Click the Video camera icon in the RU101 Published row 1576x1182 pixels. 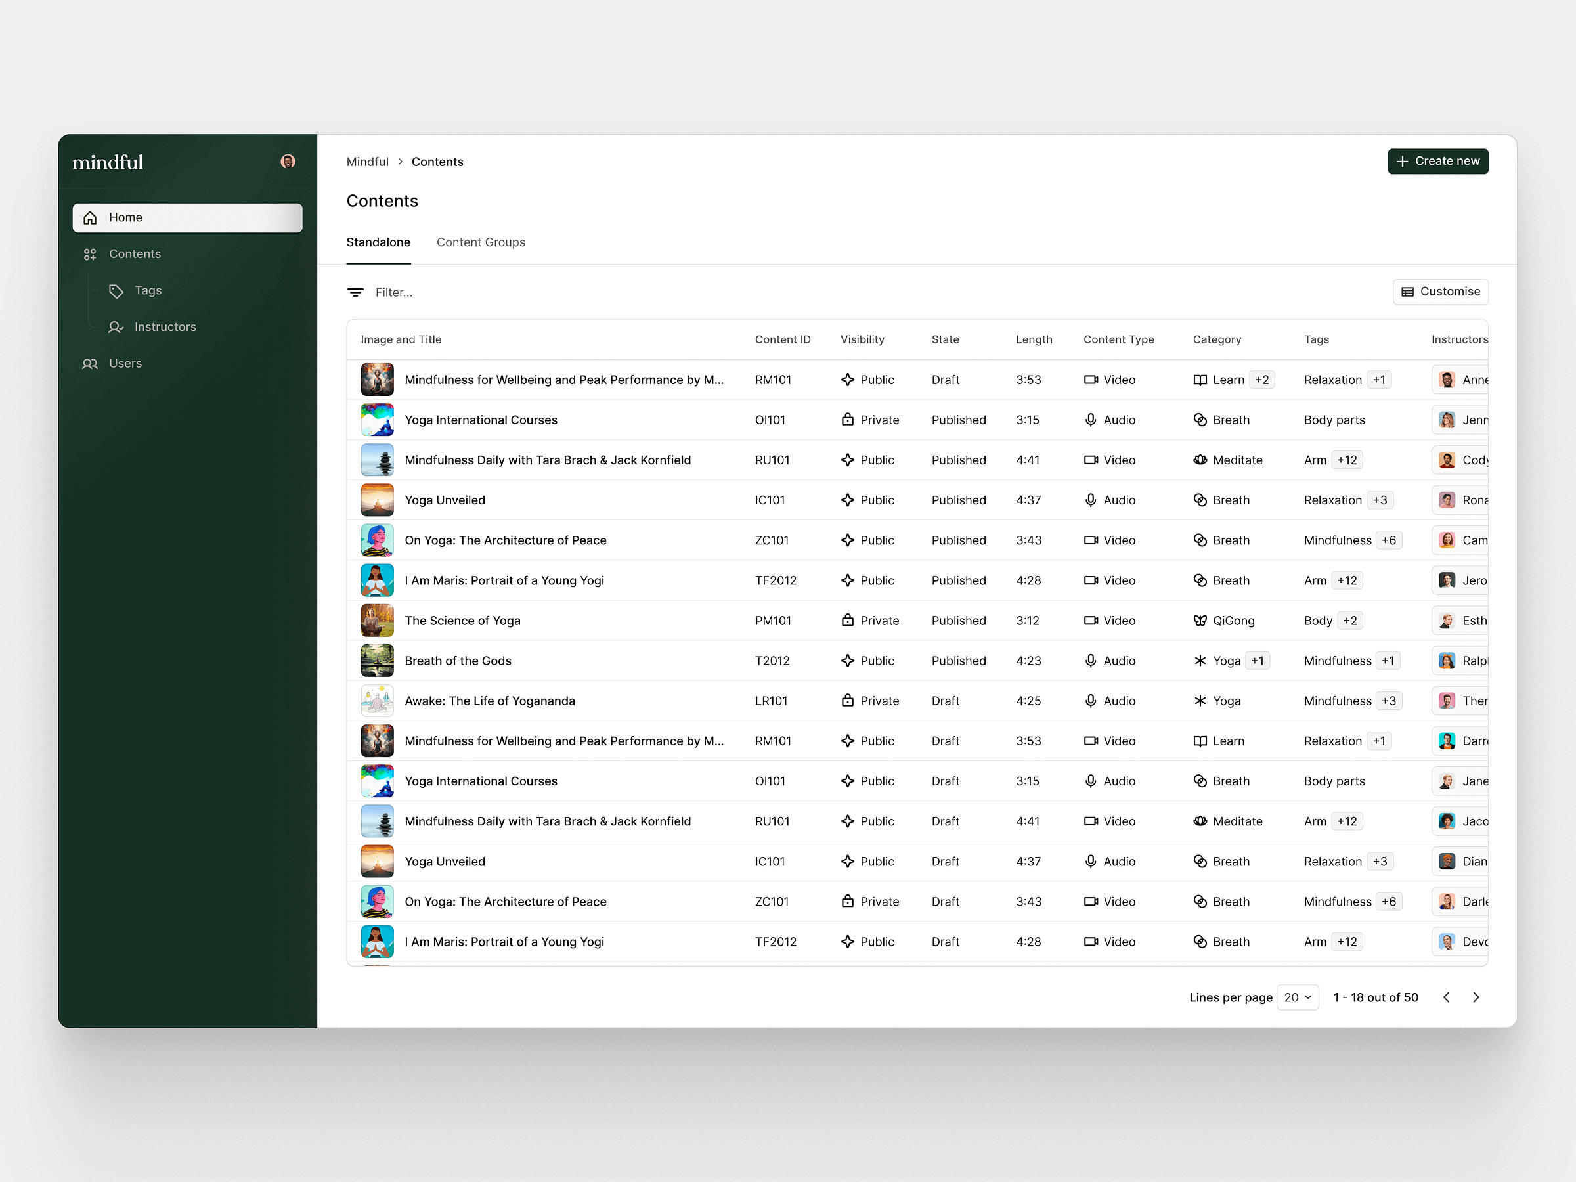pos(1091,460)
